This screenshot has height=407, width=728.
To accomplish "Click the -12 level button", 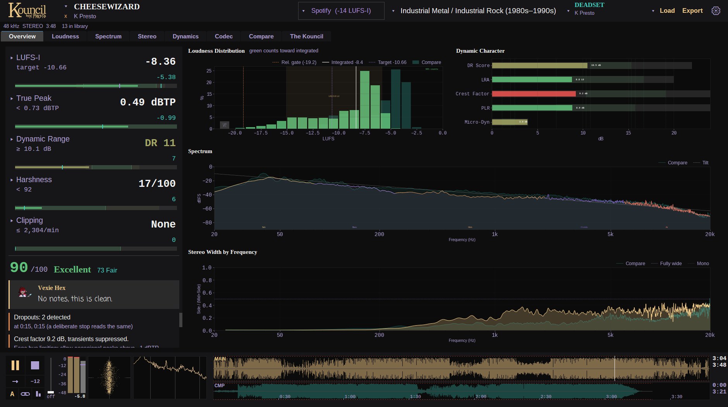I will pos(35,381).
